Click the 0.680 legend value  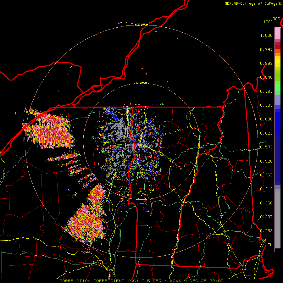click(266, 119)
